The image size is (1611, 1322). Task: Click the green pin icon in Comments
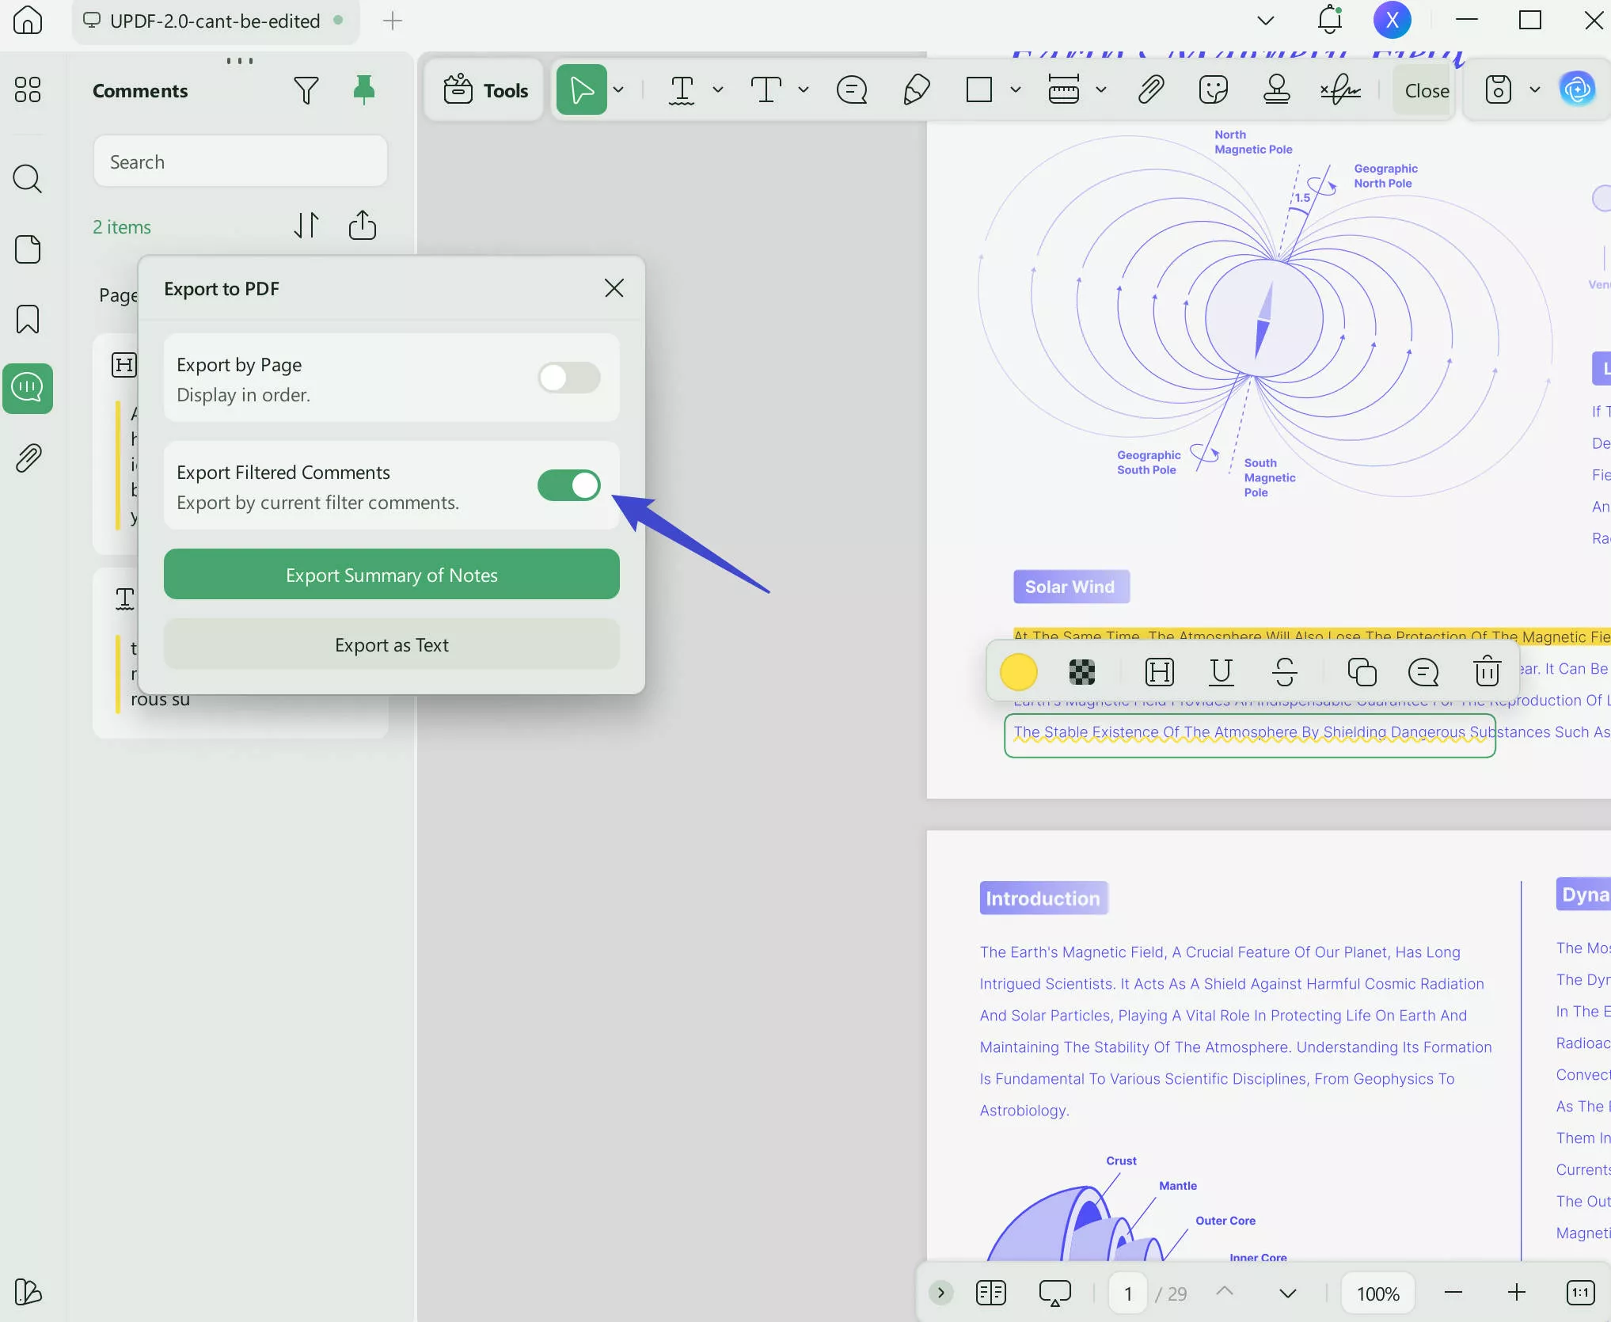363,90
